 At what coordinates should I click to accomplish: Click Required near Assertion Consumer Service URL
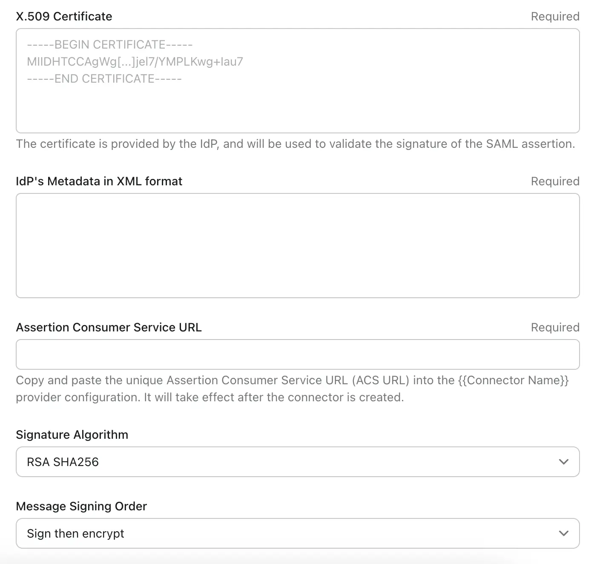pyautogui.click(x=555, y=327)
